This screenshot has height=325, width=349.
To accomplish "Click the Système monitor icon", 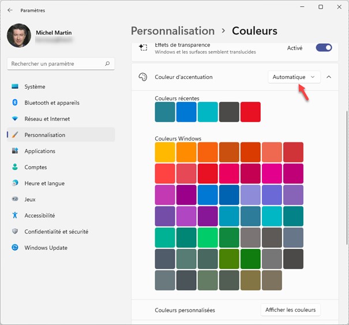I will click(15, 86).
